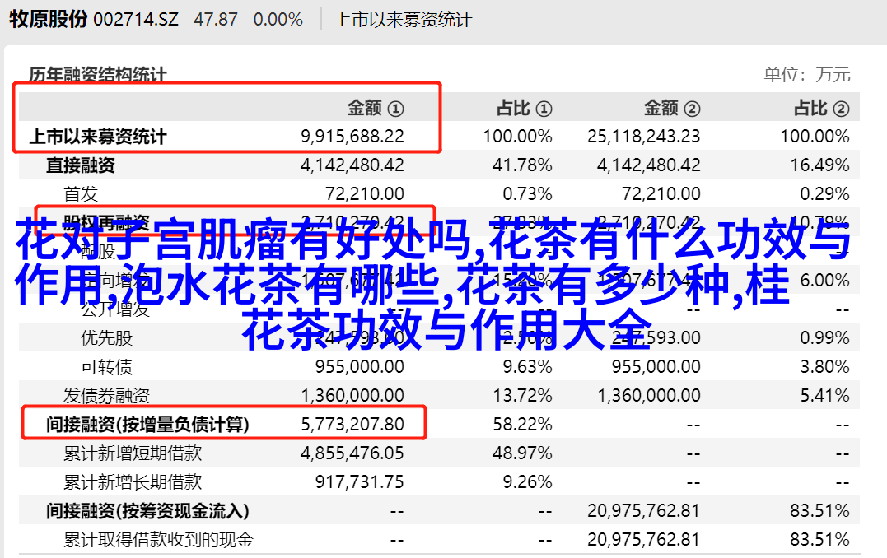Screen dimensions: 887x558
Task: Expand the 间接融资(按筹资现金流入) row
Action: [x=147, y=511]
